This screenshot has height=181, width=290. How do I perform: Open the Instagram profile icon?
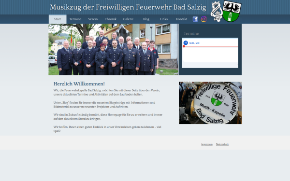click(x=203, y=19)
